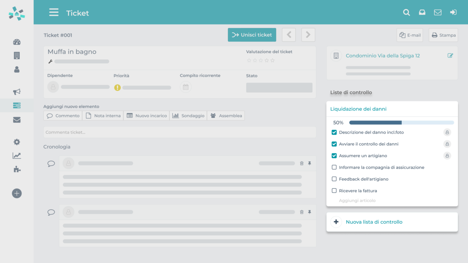This screenshot has width=468, height=263.
Task: Switch to the 'Nota interna' tab
Action: (103, 115)
